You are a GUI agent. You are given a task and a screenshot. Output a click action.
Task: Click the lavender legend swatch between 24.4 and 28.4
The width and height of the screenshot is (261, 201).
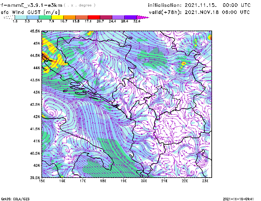coord(118,17)
